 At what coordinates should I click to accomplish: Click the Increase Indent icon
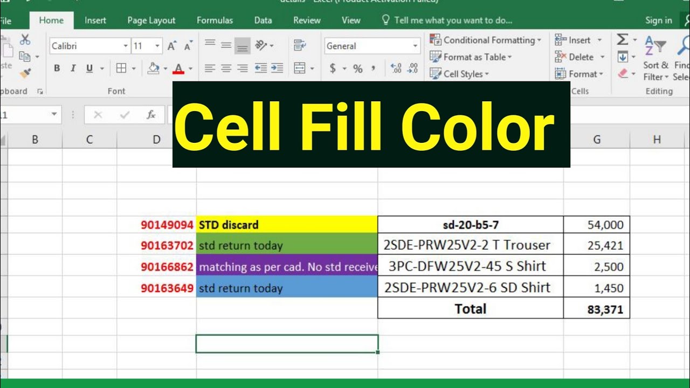tap(277, 68)
